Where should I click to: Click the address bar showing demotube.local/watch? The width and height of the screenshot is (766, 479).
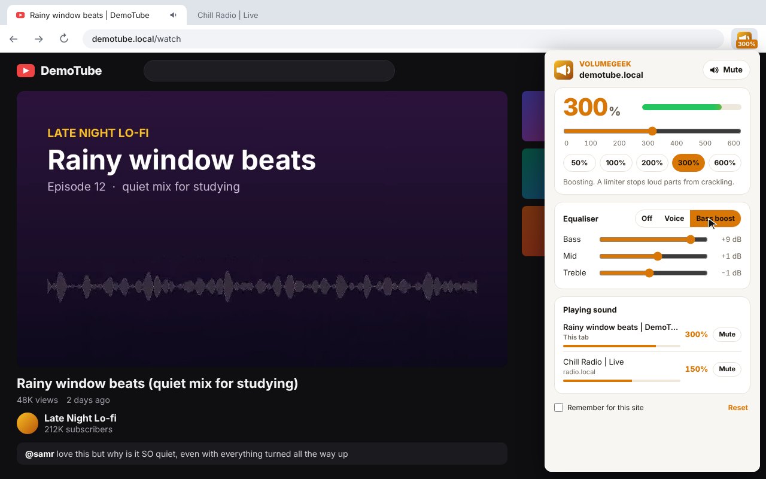coord(403,39)
